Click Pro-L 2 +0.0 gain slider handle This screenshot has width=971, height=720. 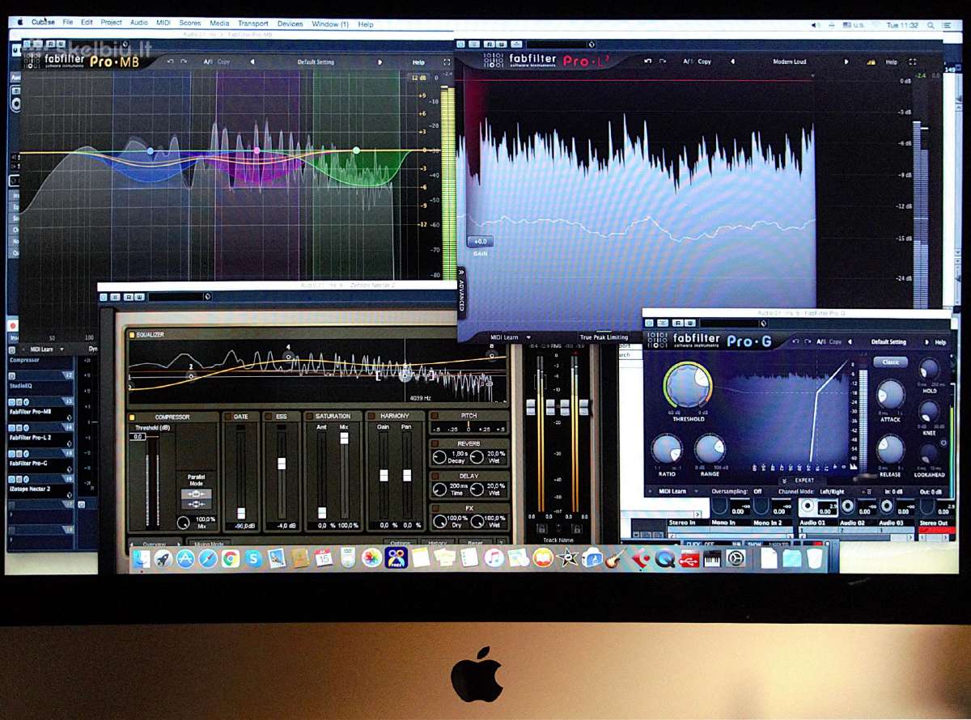pyautogui.click(x=480, y=242)
